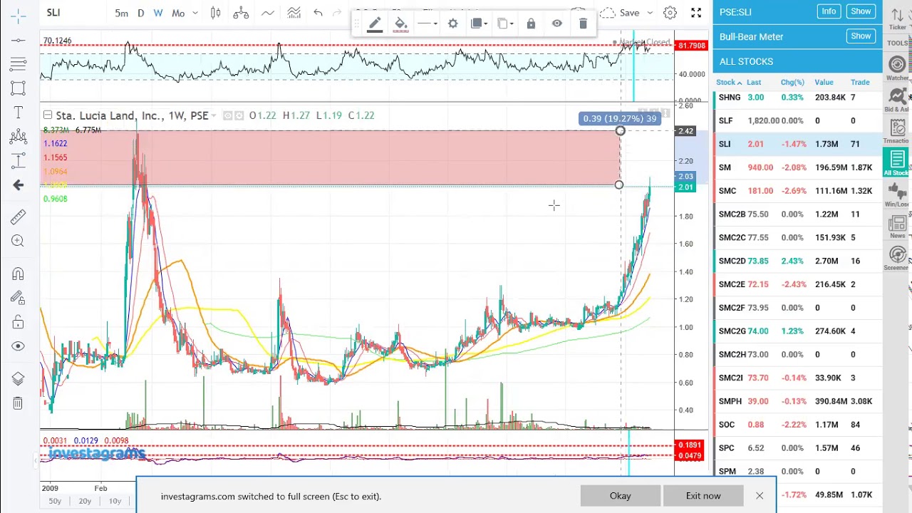Open the Watcher tool
This screenshot has width=912, height=513.
point(897,68)
